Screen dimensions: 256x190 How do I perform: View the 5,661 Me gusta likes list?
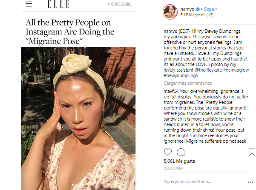click(180, 161)
